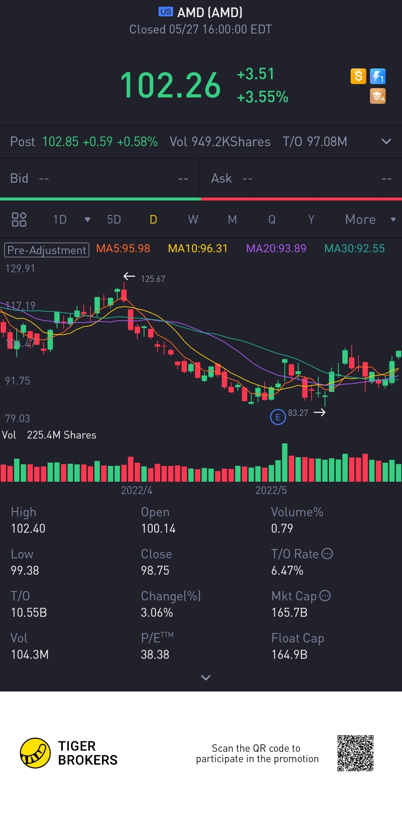Tap the MA10:96.31 indicator label

(x=198, y=248)
